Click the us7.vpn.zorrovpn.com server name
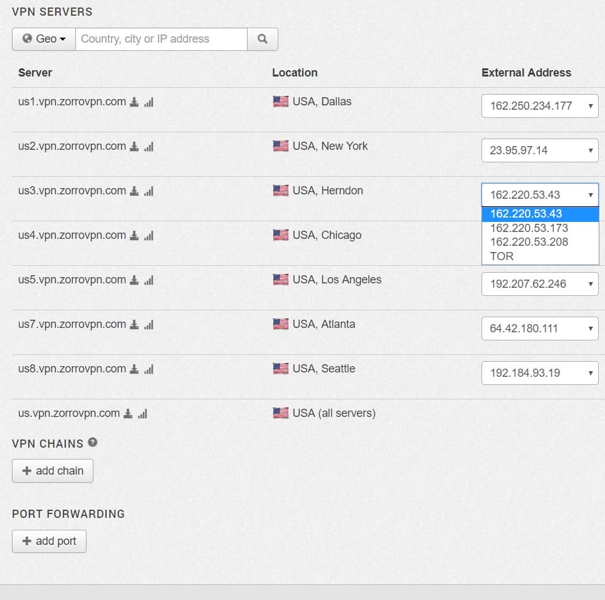The width and height of the screenshot is (605, 600). 72,324
